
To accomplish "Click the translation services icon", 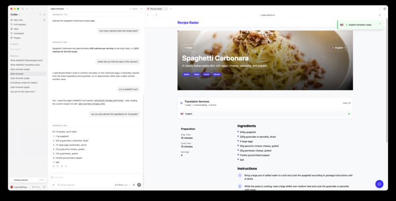I will (181, 103).
